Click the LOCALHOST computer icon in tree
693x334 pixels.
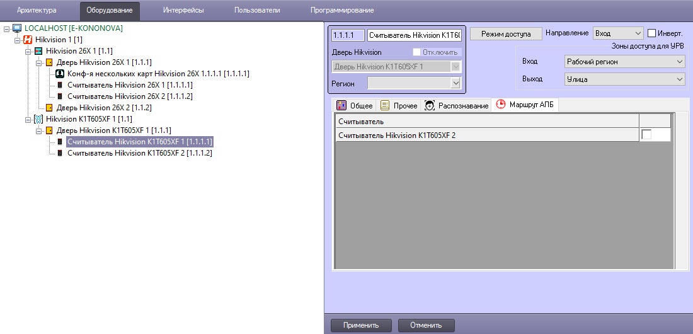tap(17, 28)
